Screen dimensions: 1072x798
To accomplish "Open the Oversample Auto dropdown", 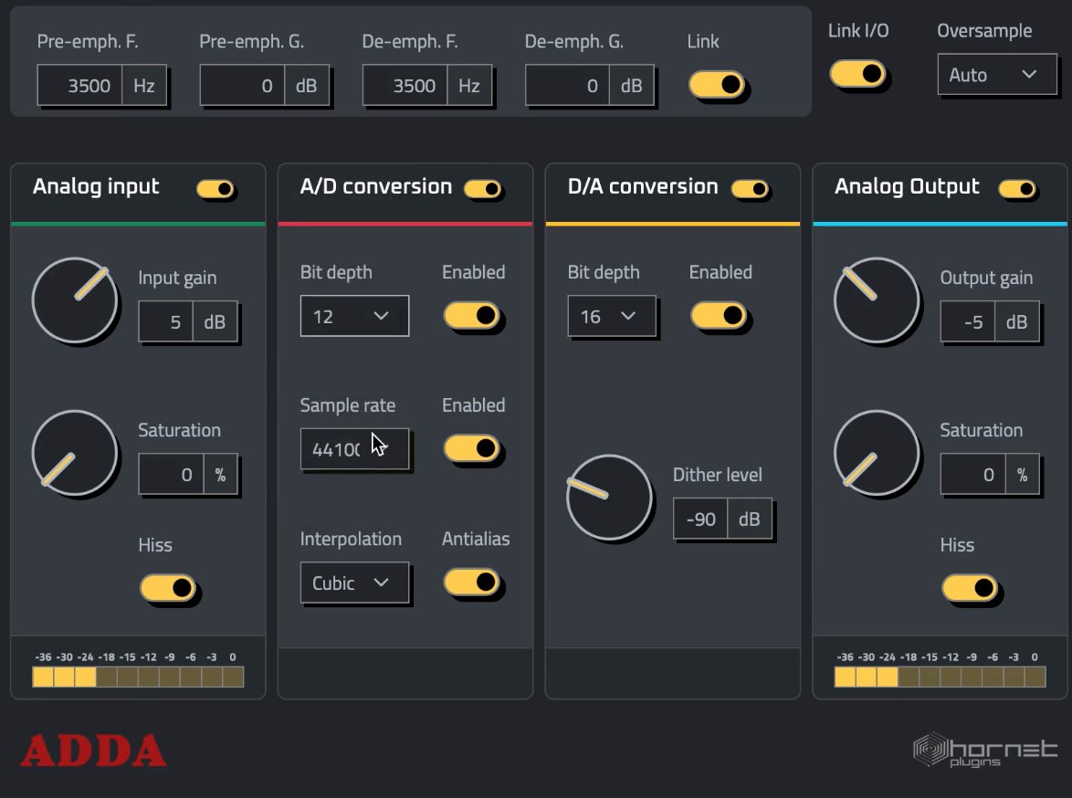I will [x=997, y=75].
